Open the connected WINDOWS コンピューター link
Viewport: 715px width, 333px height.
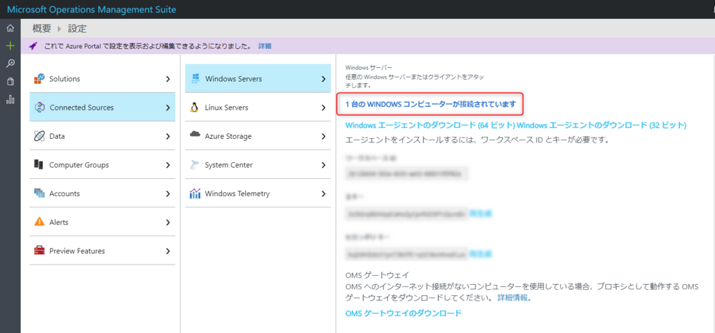coord(430,104)
